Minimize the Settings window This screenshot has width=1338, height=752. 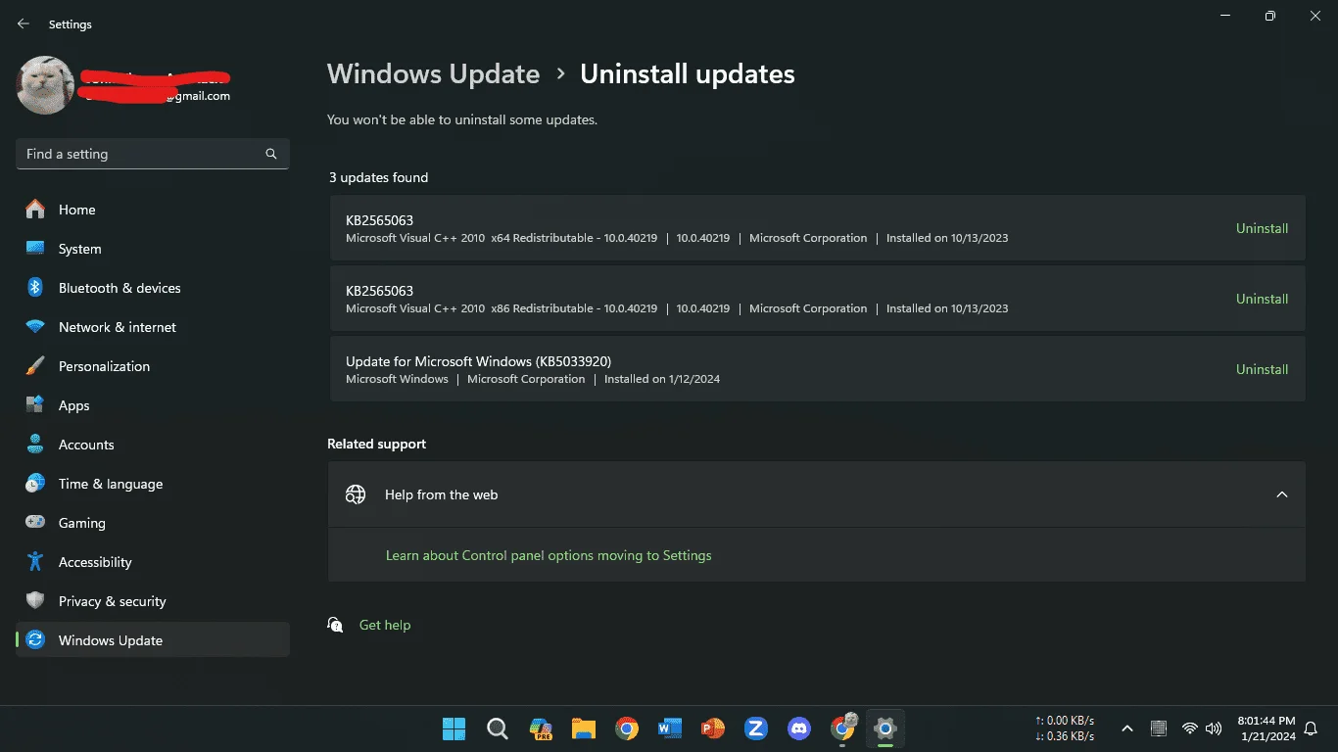pyautogui.click(x=1225, y=16)
